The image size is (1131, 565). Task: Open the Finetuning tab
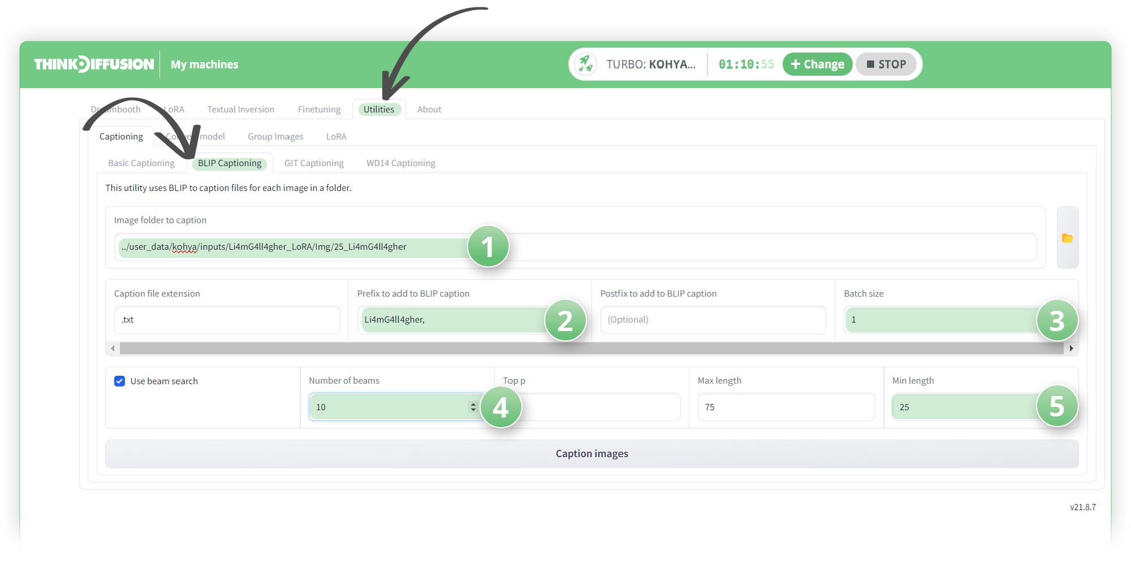tap(318, 109)
